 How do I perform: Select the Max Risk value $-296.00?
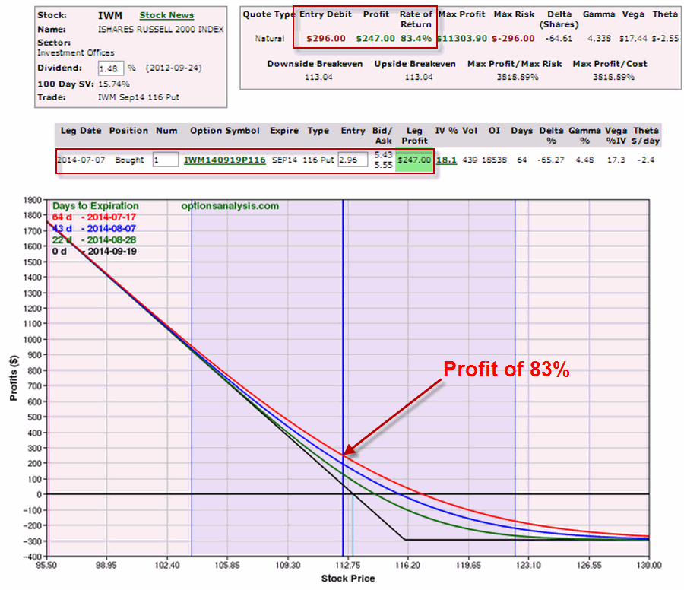click(514, 39)
